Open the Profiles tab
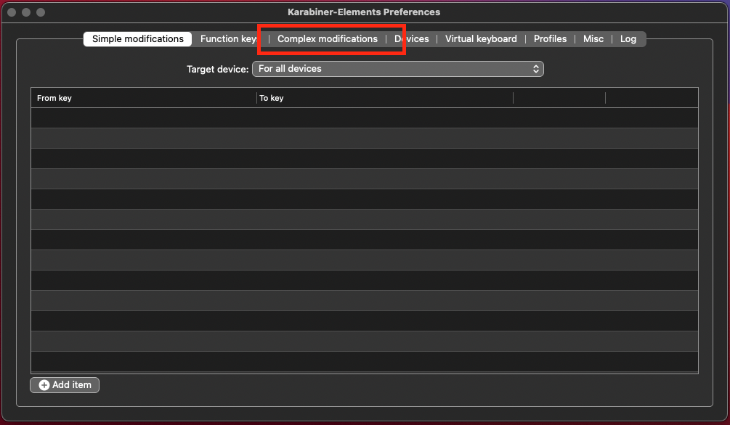Screen dimensions: 730x425 click(550, 39)
